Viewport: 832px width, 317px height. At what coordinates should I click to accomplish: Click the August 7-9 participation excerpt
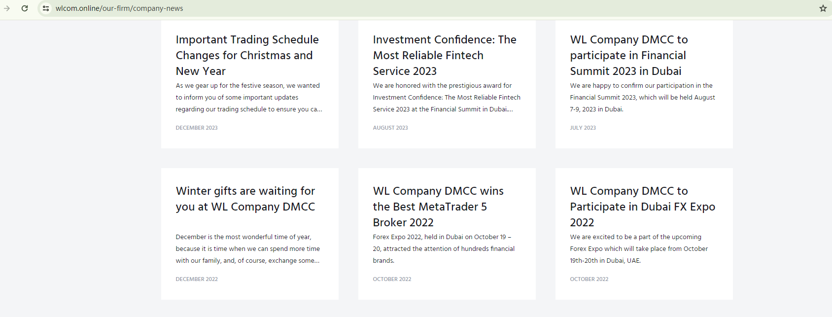(x=642, y=98)
